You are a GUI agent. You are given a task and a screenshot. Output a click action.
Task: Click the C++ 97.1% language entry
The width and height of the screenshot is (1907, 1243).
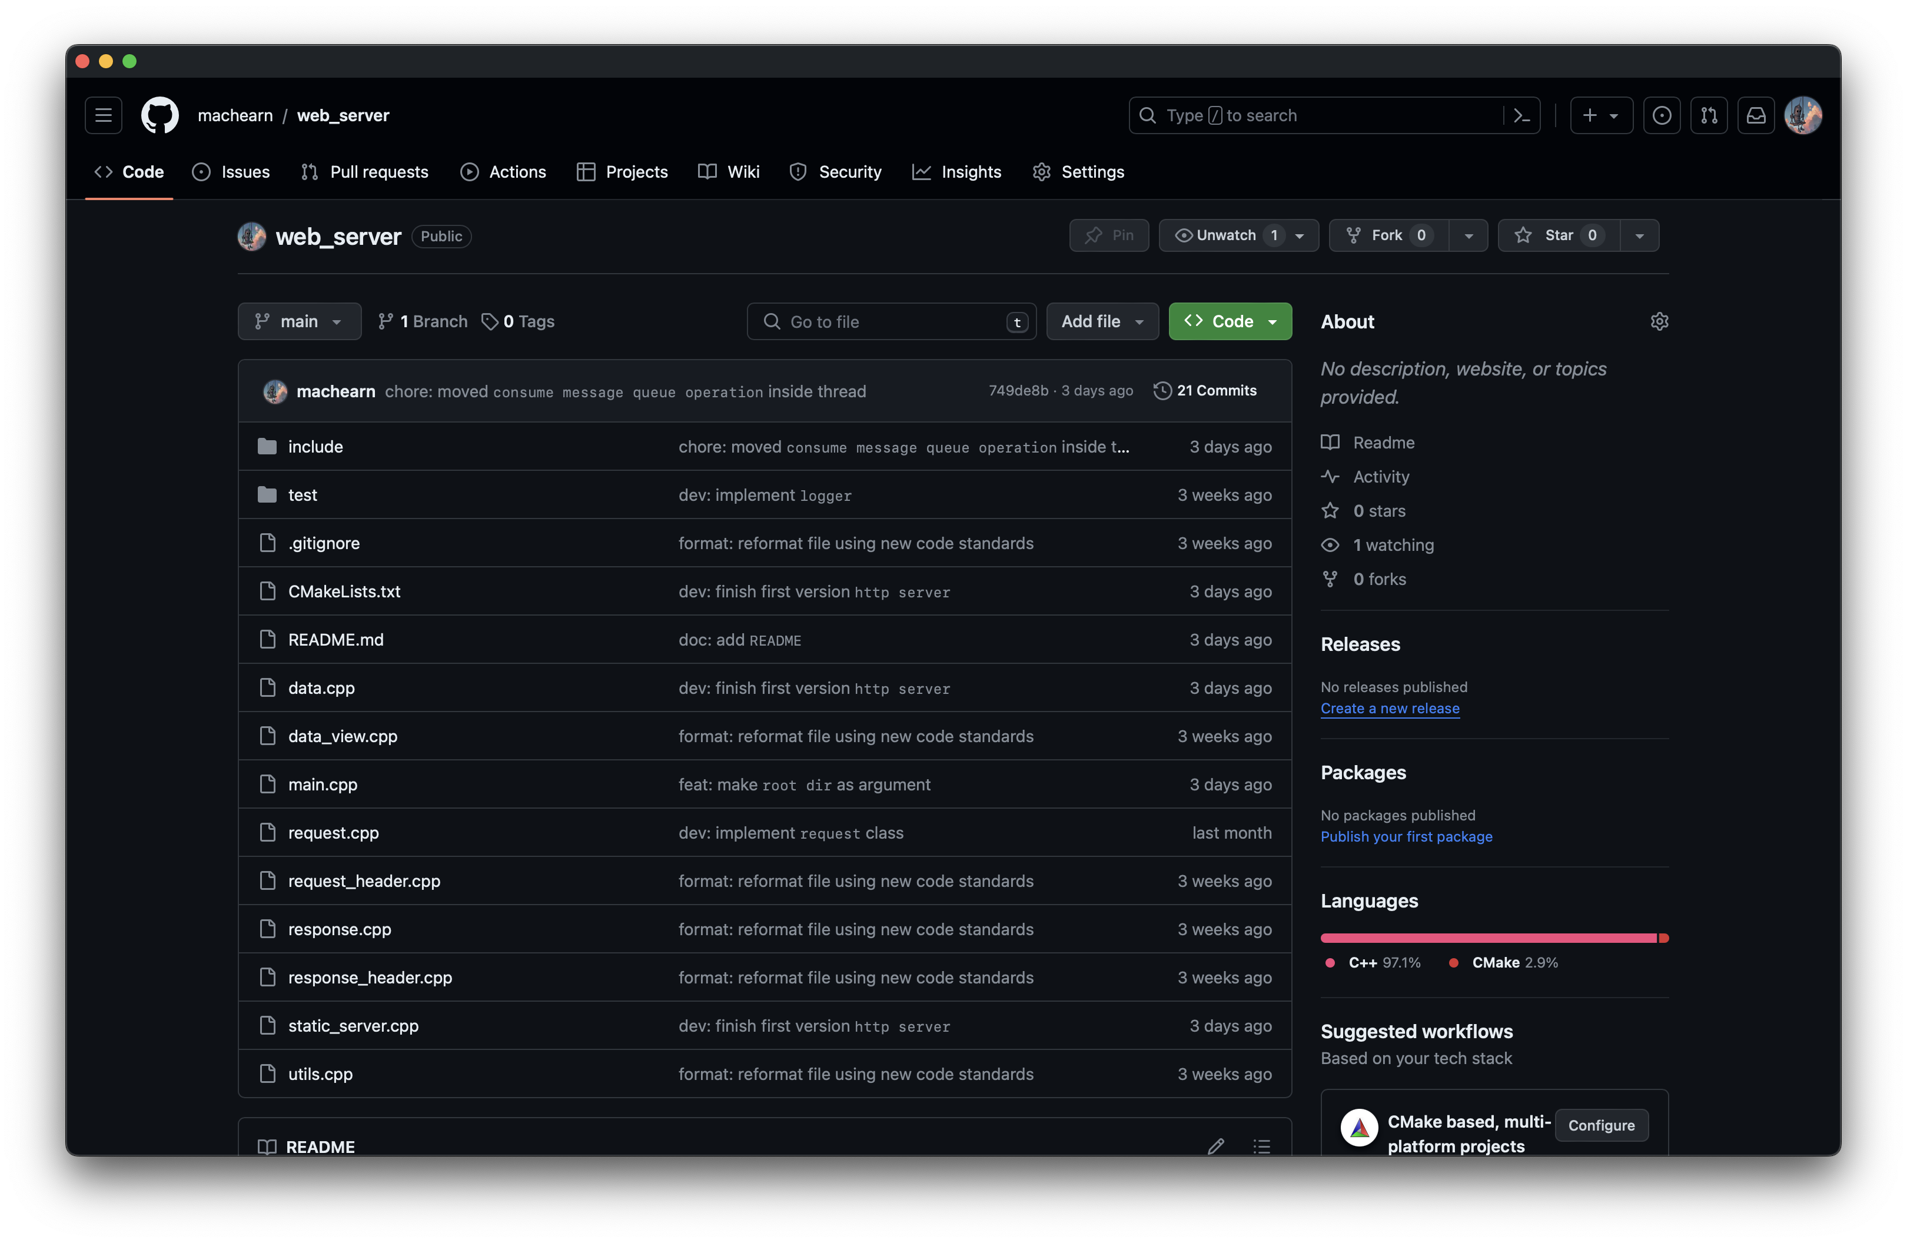click(1373, 962)
